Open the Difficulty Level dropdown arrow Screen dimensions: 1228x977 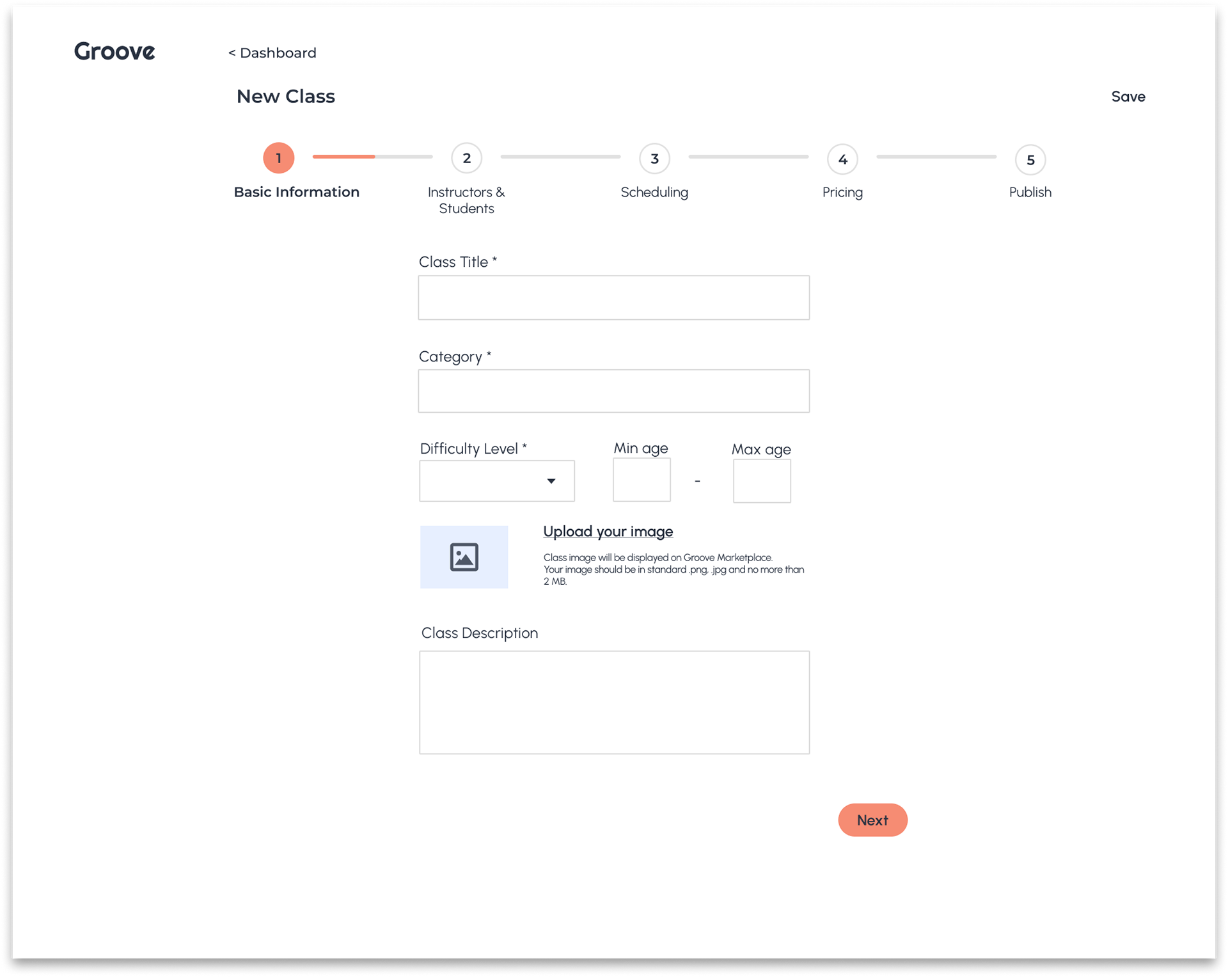pos(551,481)
